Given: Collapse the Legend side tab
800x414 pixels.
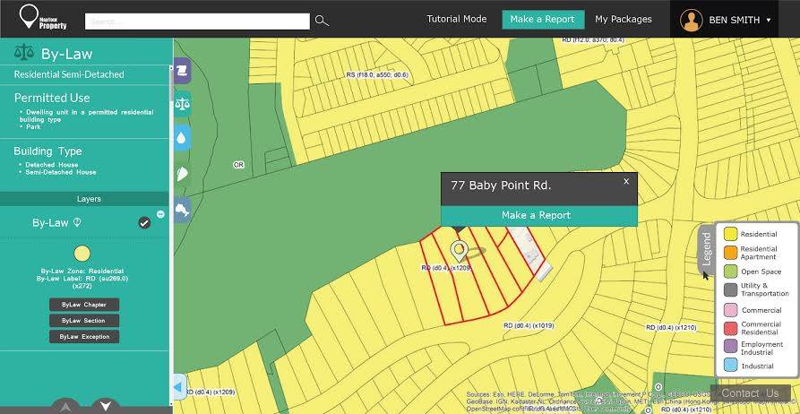Looking at the screenshot, I should click(706, 249).
